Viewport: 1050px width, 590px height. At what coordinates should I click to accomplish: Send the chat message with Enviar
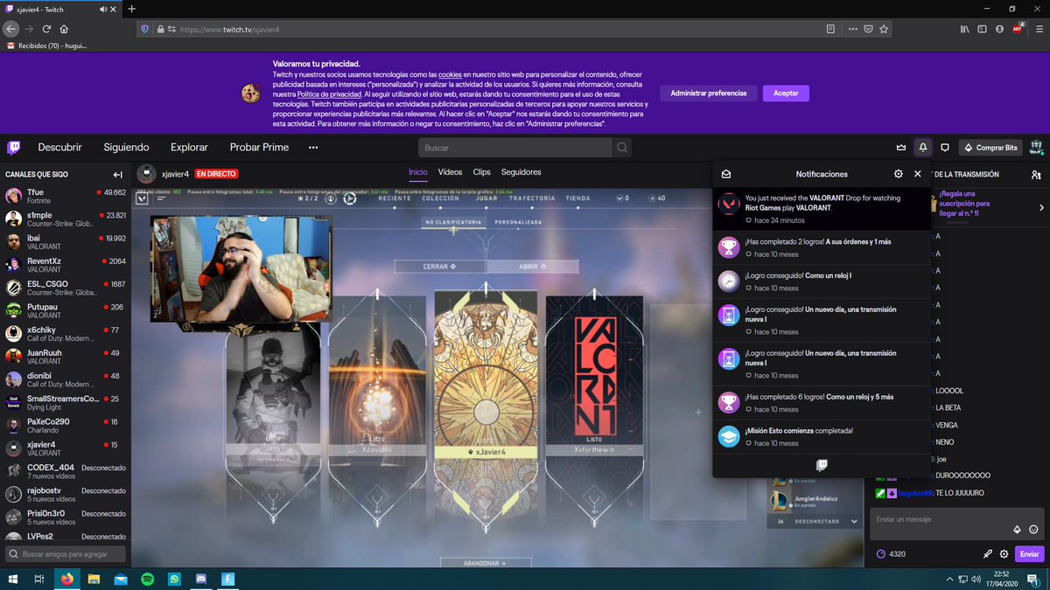pyautogui.click(x=1029, y=554)
